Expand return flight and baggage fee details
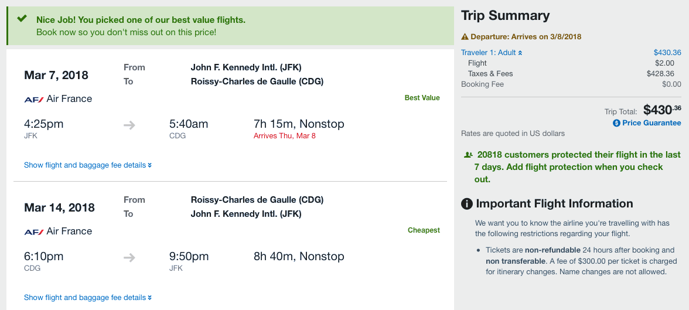The image size is (689, 310). (x=88, y=298)
